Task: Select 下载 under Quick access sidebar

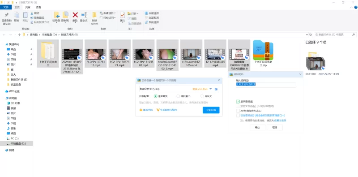Action: click(x=13, y=54)
